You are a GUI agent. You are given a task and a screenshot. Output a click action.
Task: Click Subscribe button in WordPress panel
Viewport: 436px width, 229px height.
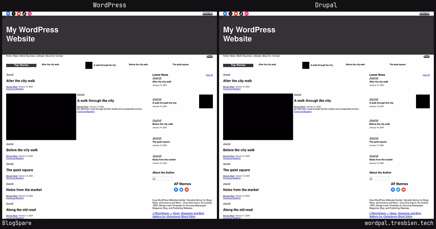(207, 14)
